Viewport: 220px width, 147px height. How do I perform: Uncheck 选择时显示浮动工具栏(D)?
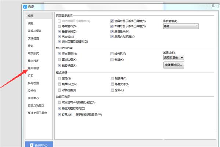coord(112,21)
